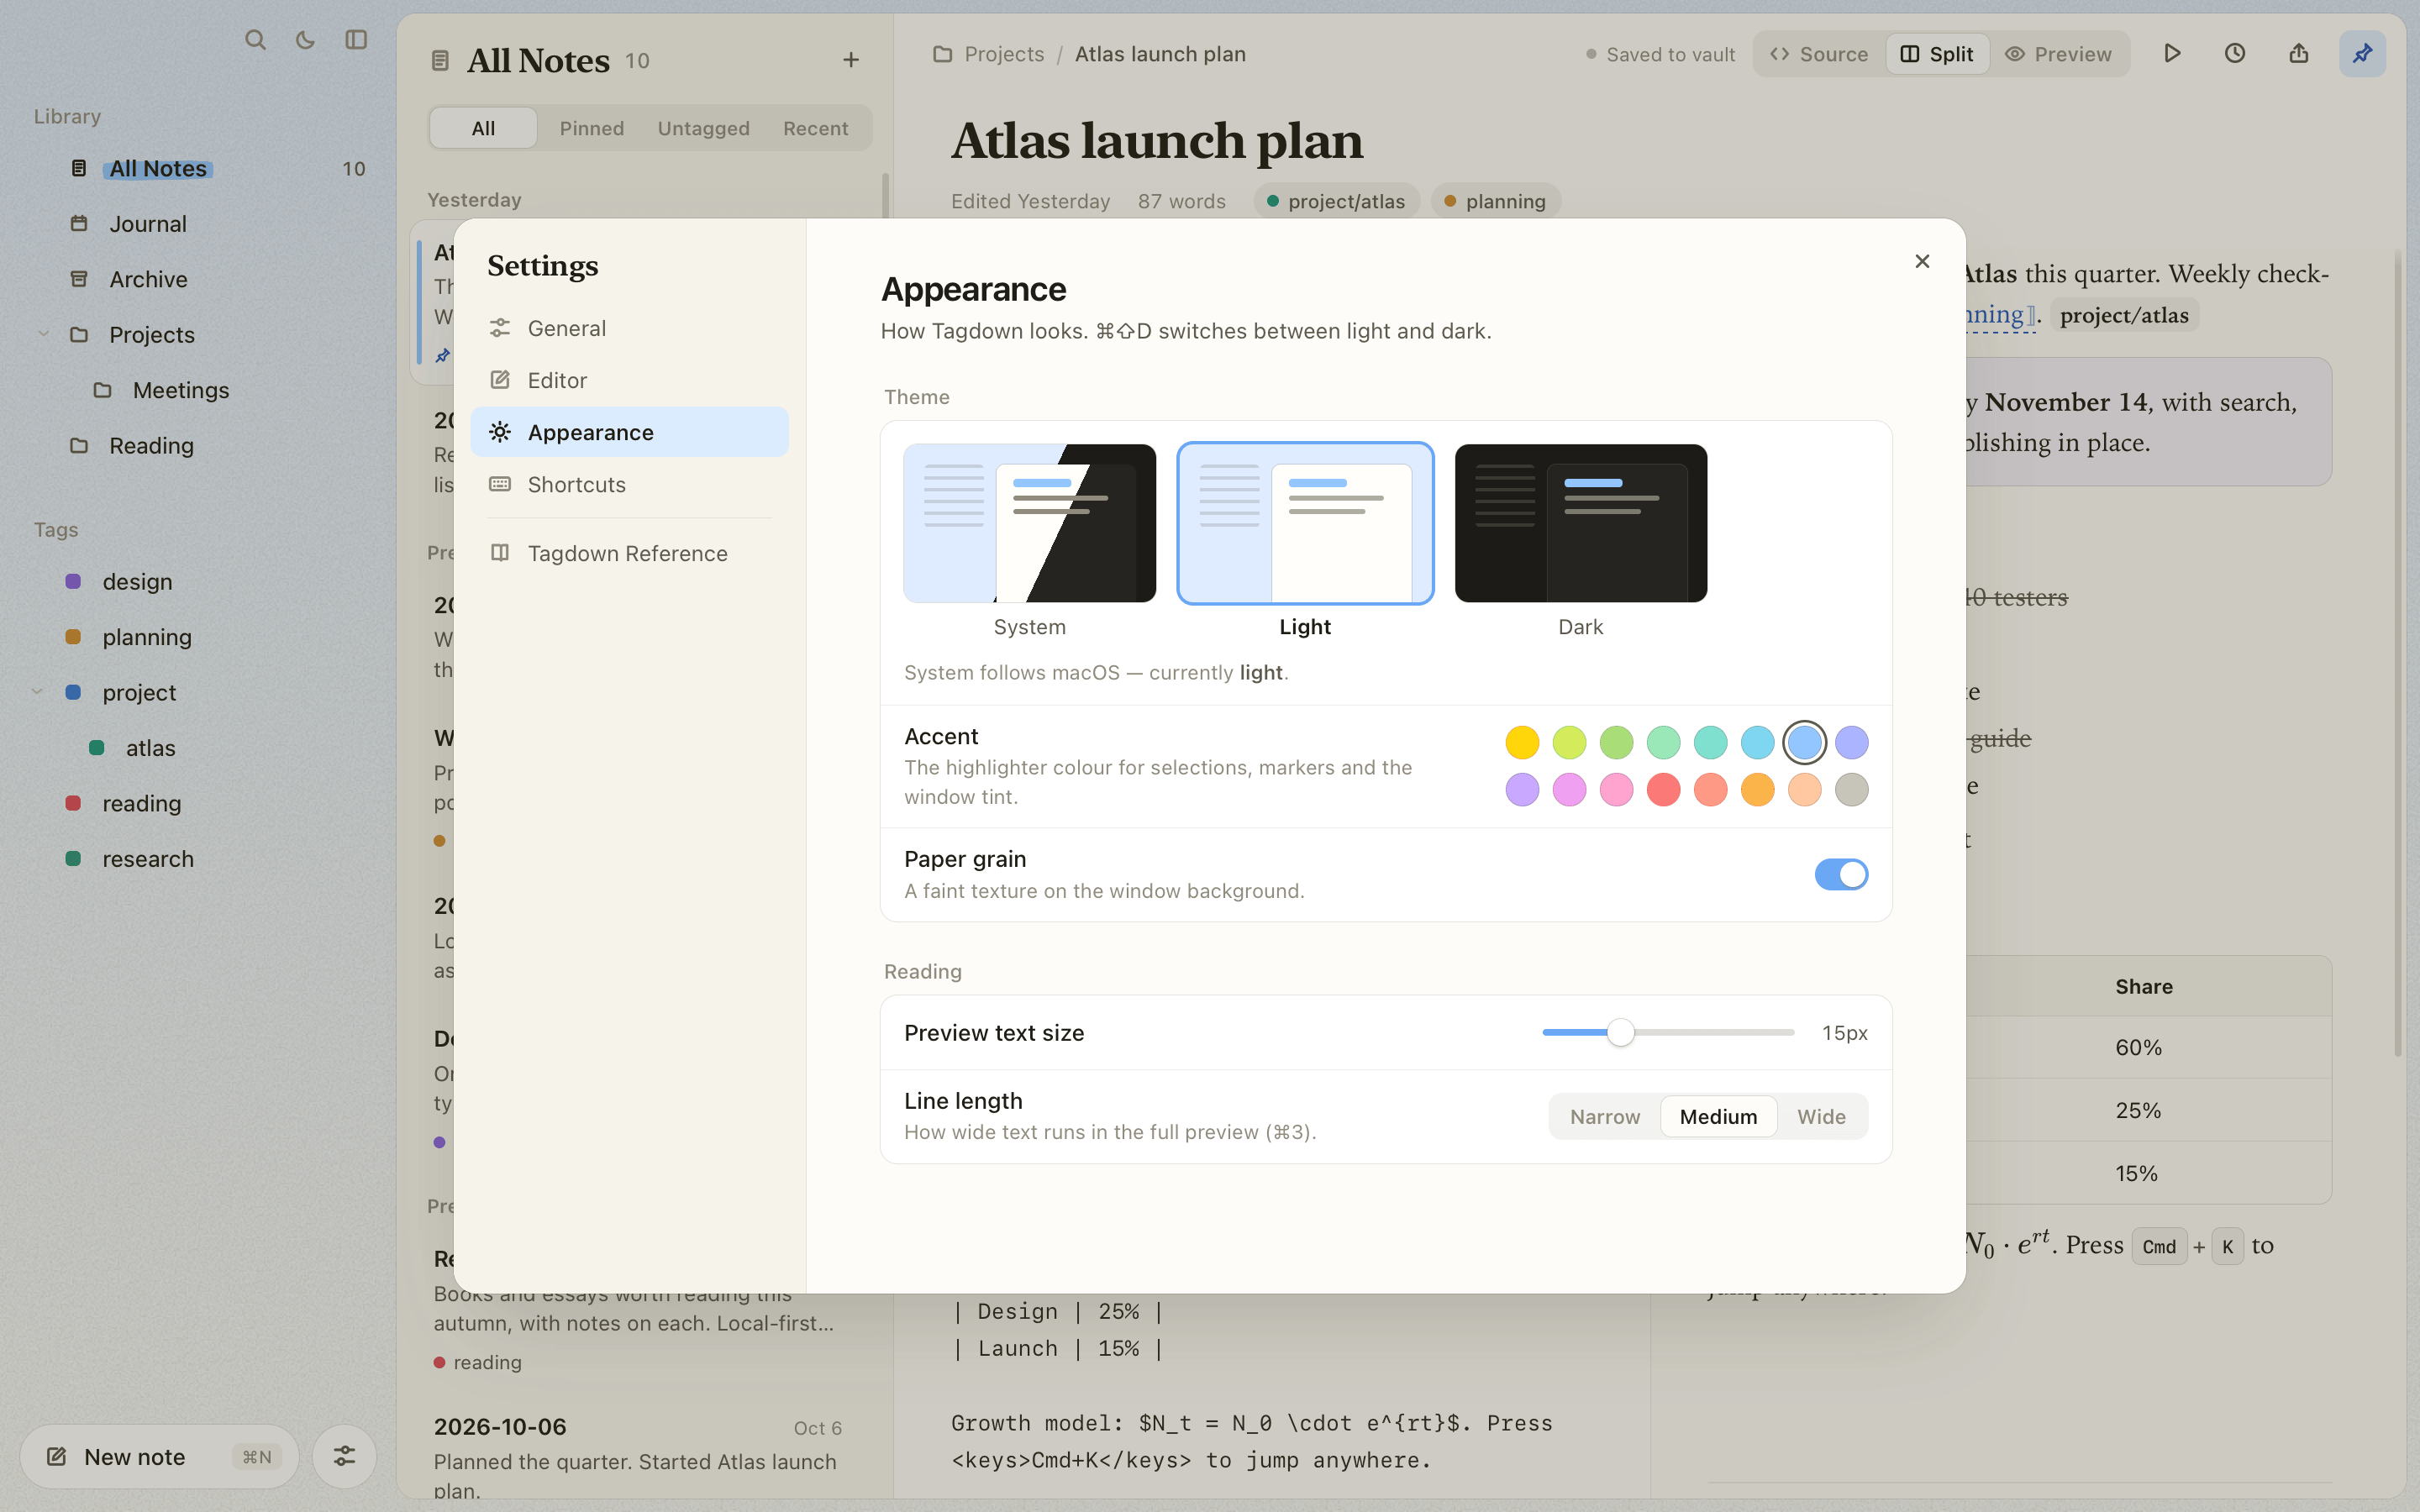This screenshot has width=2420, height=1512.
Task: Click the Projects breadcrumb link
Action: click(1003, 54)
